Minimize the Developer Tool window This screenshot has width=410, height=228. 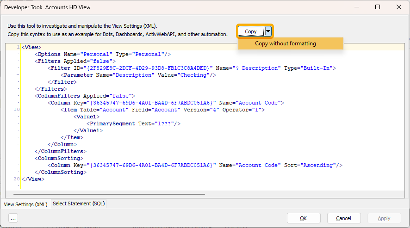(357, 7)
